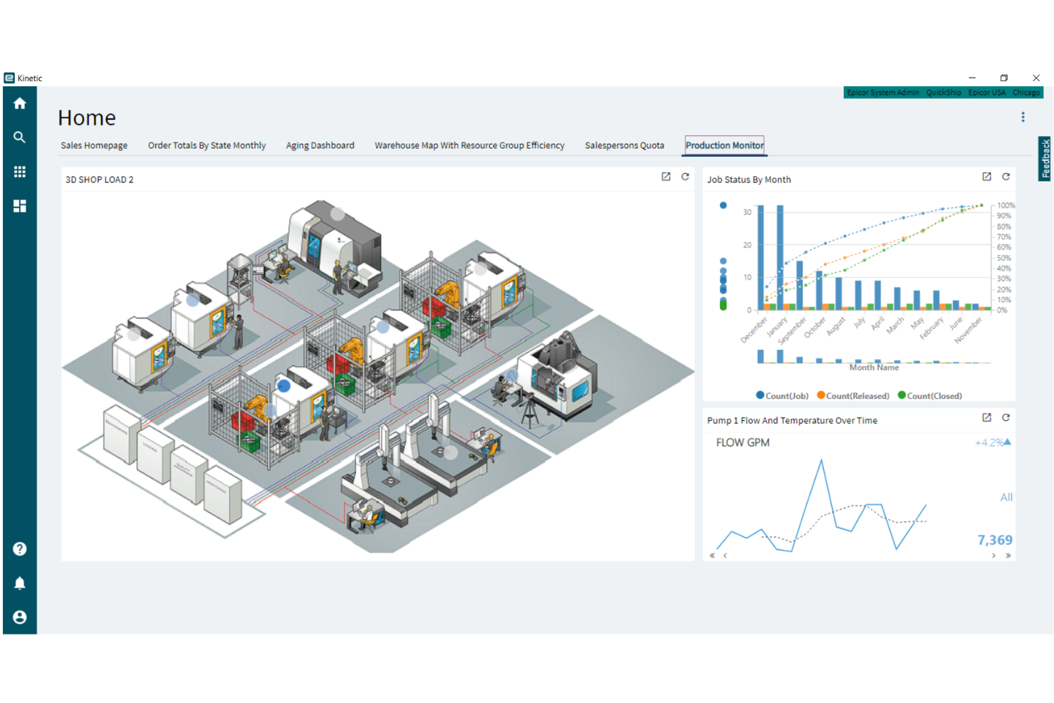Open the Search icon in the left sidebar

click(19, 137)
